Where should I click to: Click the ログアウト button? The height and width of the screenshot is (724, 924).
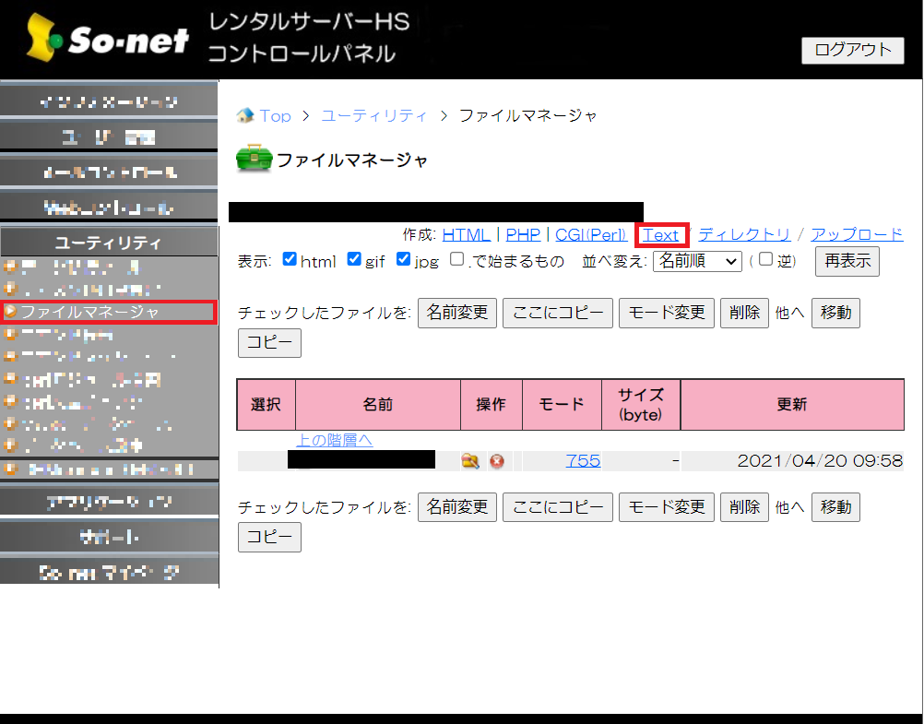853,50
